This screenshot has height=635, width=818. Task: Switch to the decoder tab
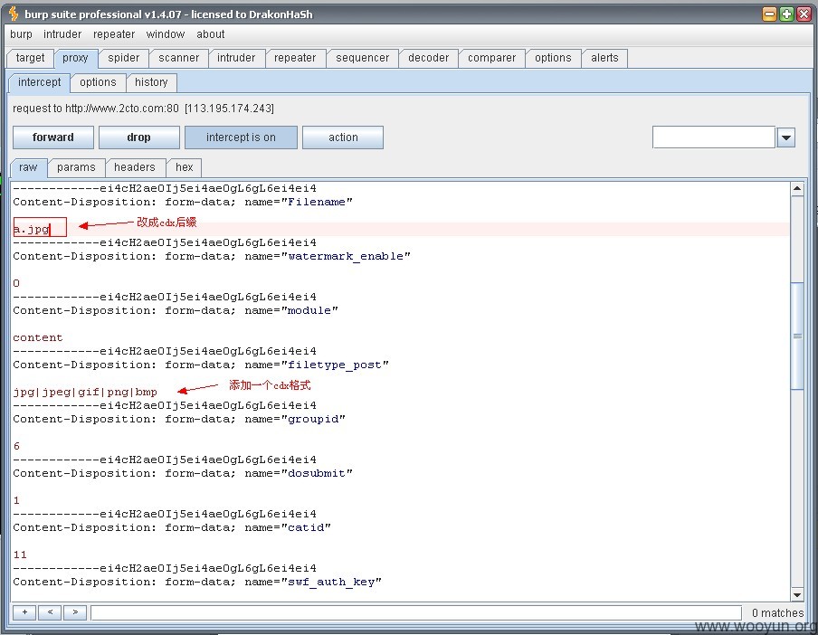click(x=428, y=58)
